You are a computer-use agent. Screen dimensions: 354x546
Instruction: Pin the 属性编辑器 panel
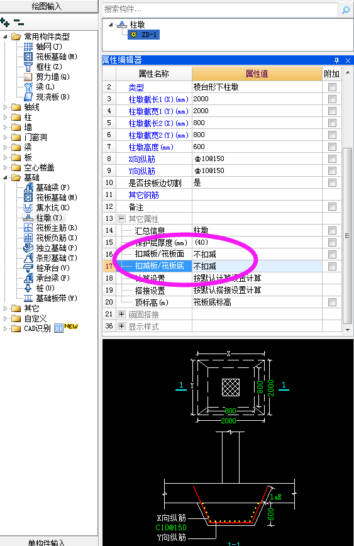tap(336, 60)
